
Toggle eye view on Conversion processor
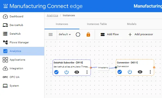140,72
